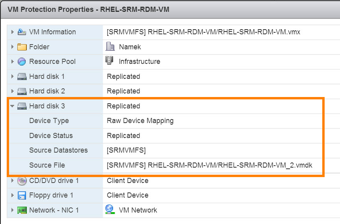Image resolution: width=340 pixels, height=224 pixels.
Task: Select the Folder label
Action: coord(39,47)
